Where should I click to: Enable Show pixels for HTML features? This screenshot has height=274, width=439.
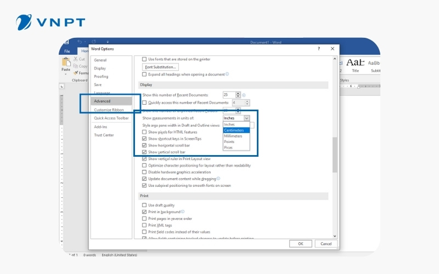click(x=145, y=132)
